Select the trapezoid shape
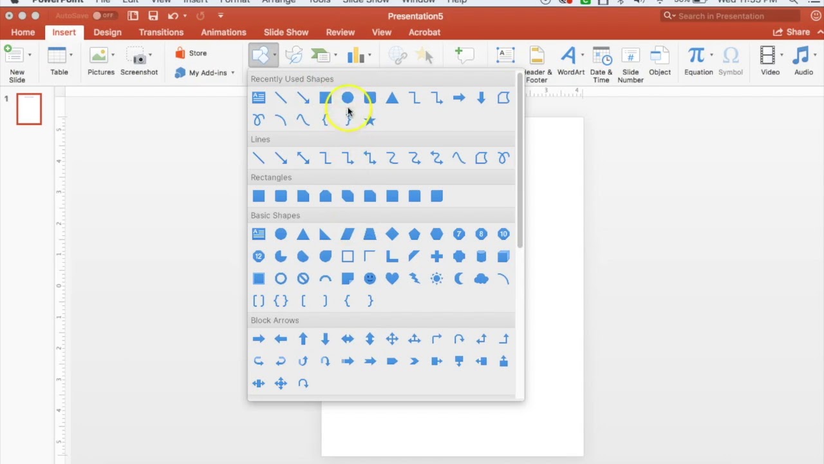 coord(370,234)
